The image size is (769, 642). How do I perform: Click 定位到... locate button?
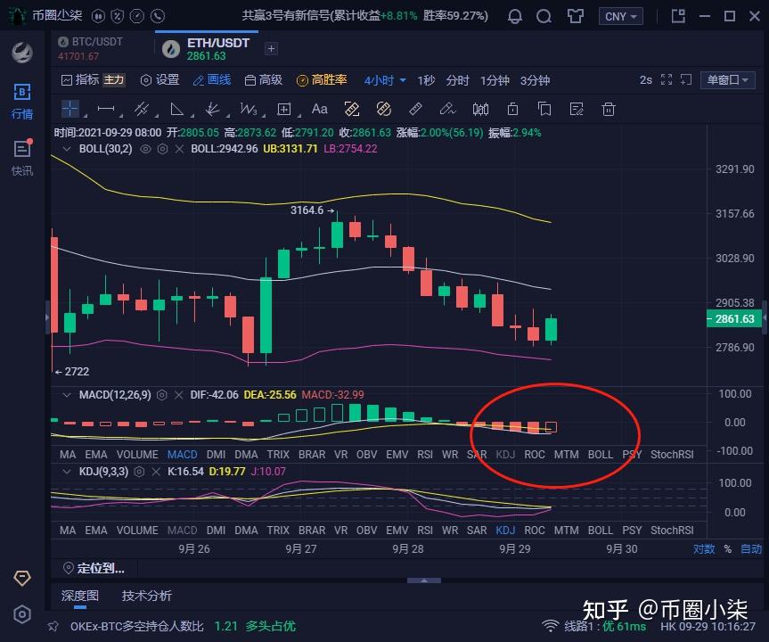tap(94, 568)
